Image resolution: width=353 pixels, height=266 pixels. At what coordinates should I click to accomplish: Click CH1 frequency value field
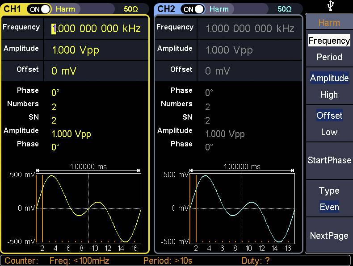[97, 29]
